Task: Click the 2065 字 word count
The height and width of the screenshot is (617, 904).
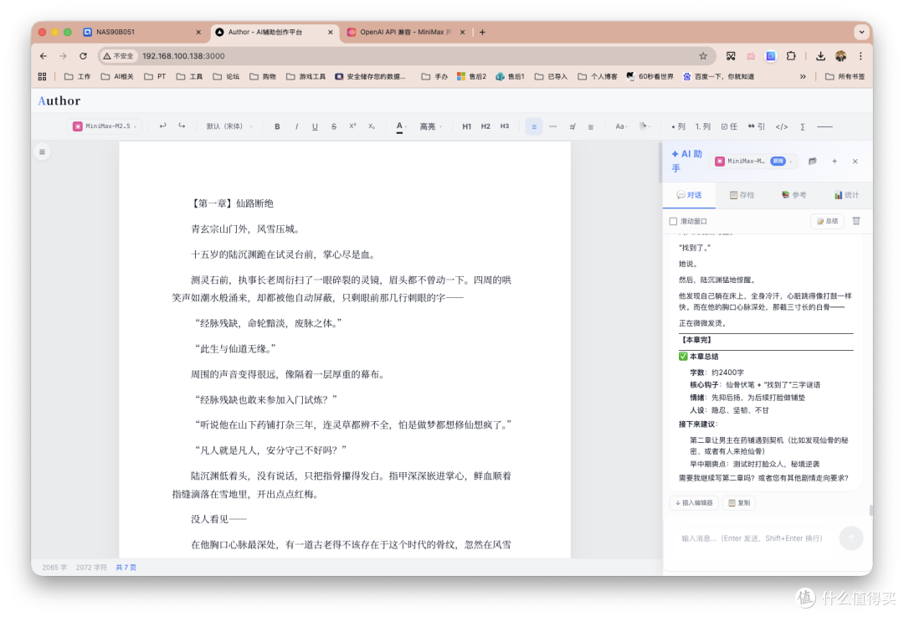Action: [x=54, y=568]
